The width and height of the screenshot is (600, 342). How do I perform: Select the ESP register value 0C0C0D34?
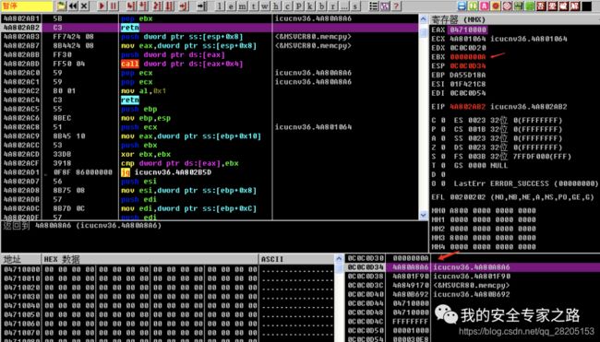[x=468, y=65]
